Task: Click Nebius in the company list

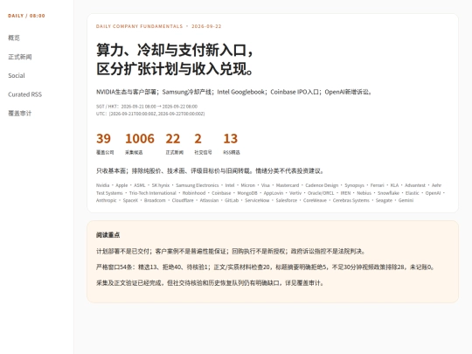Action: click(364, 193)
